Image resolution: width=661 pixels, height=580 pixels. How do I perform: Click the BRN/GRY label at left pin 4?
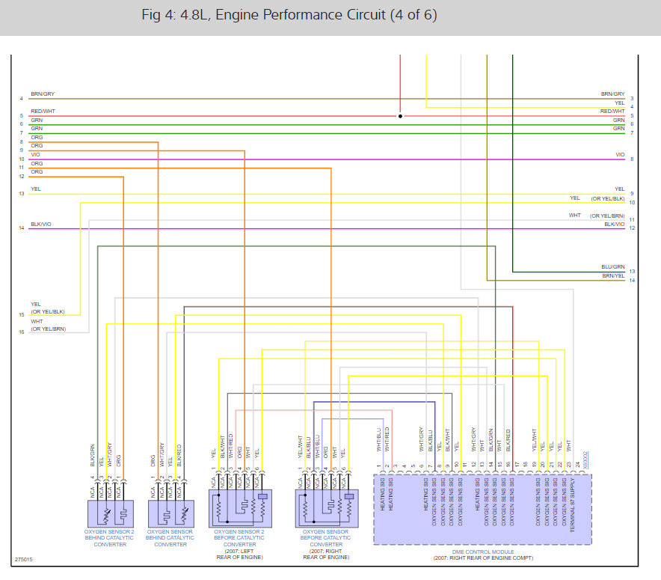43,94
